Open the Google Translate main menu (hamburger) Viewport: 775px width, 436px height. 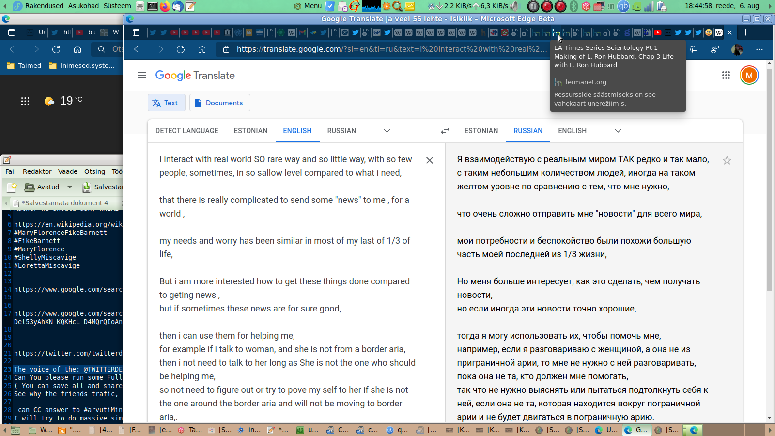click(x=142, y=75)
